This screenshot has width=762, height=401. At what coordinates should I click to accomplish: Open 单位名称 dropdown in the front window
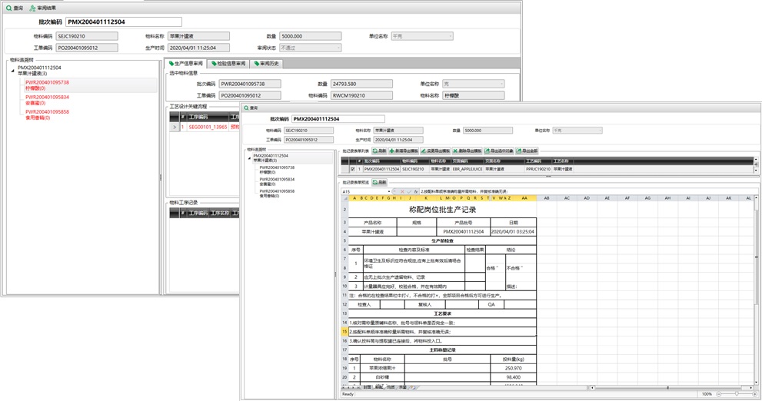tap(601, 130)
